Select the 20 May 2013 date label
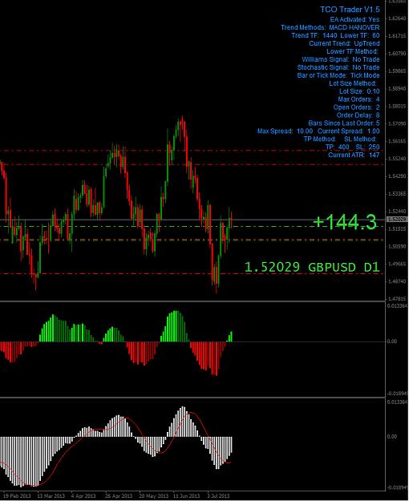This screenshot has width=409, height=501. tap(153, 495)
